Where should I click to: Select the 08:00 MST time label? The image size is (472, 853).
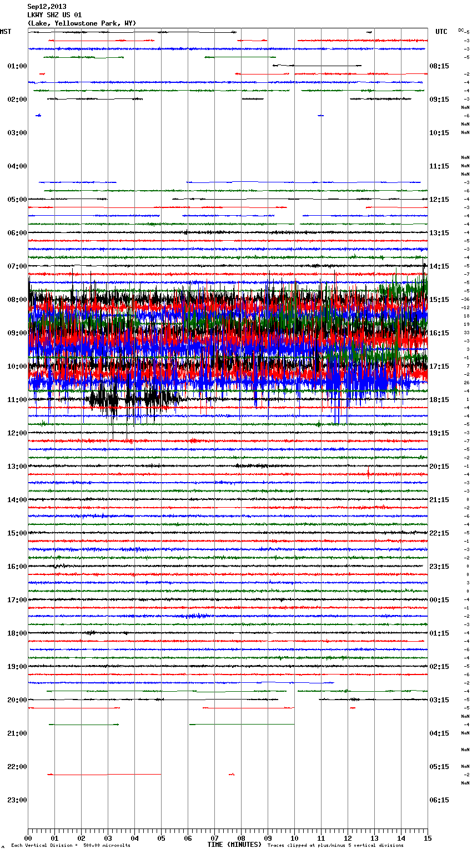(17, 300)
